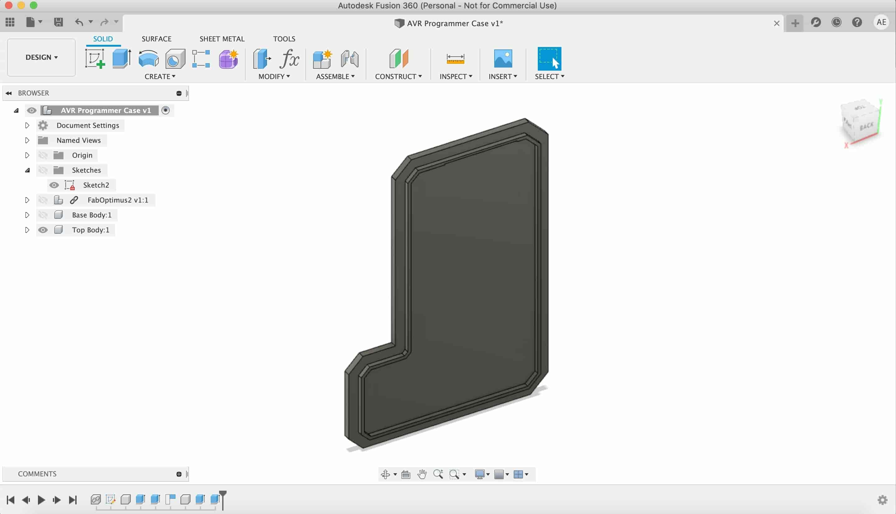
Task: Open Viewports layout dropdown
Action: (x=521, y=474)
